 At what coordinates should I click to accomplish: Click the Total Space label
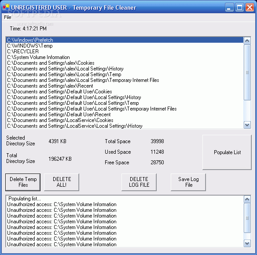(x=117, y=141)
